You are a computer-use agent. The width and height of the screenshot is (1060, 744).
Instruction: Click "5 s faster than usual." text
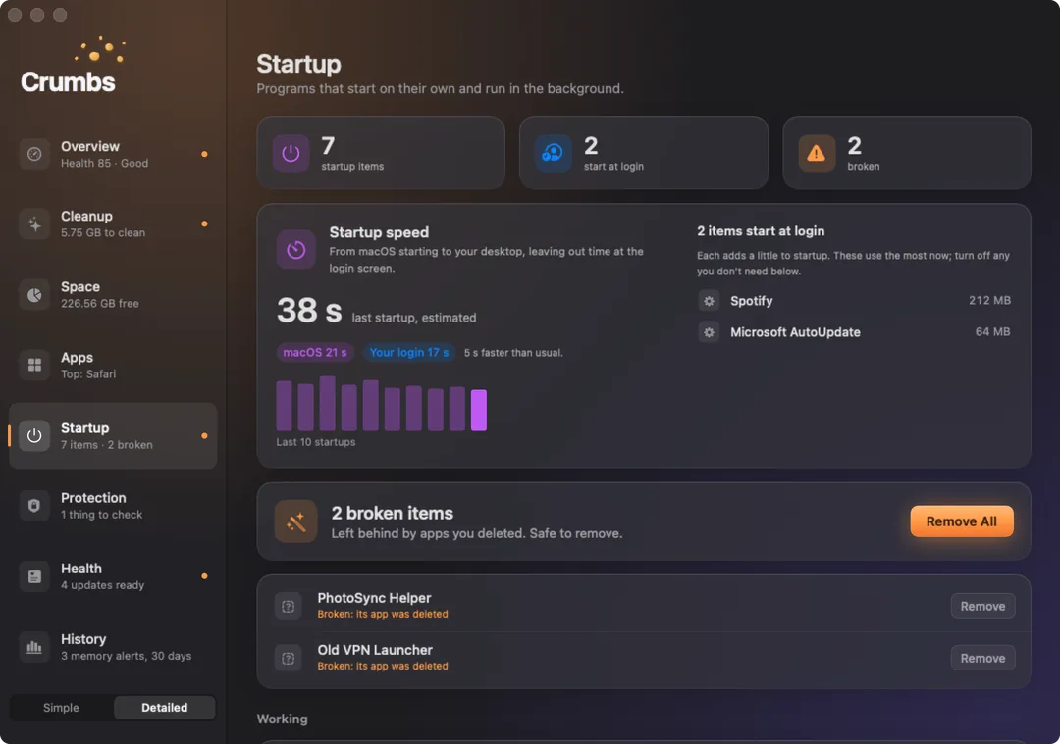[x=513, y=353]
